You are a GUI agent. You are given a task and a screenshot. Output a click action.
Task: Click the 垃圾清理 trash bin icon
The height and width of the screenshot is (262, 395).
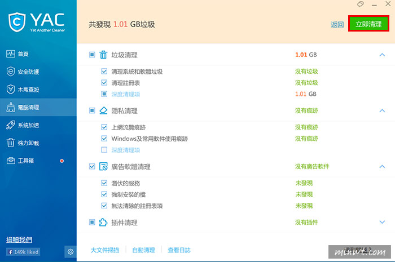(x=103, y=55)
